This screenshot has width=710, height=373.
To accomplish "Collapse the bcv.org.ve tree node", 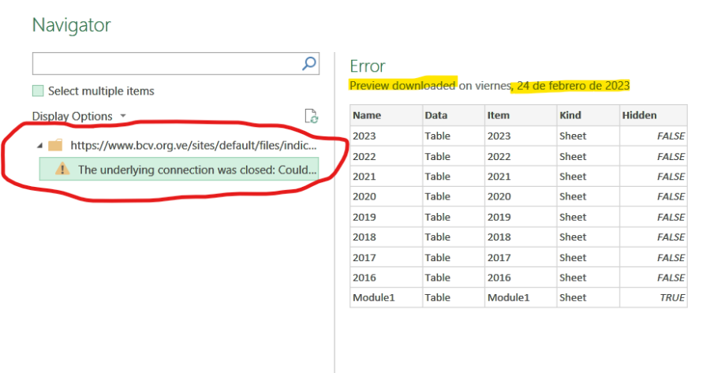I will click(x=40, y=146).
